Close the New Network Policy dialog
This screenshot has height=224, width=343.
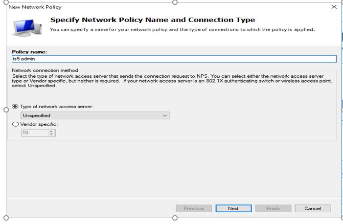[334, 7]
